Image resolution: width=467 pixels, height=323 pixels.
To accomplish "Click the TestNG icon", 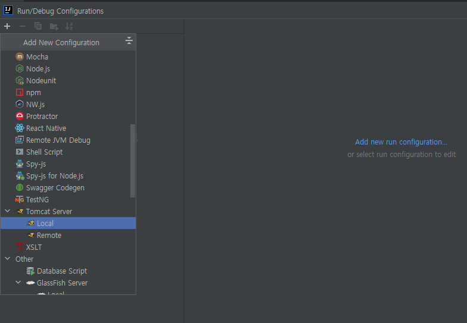I will tap(20, 199).
